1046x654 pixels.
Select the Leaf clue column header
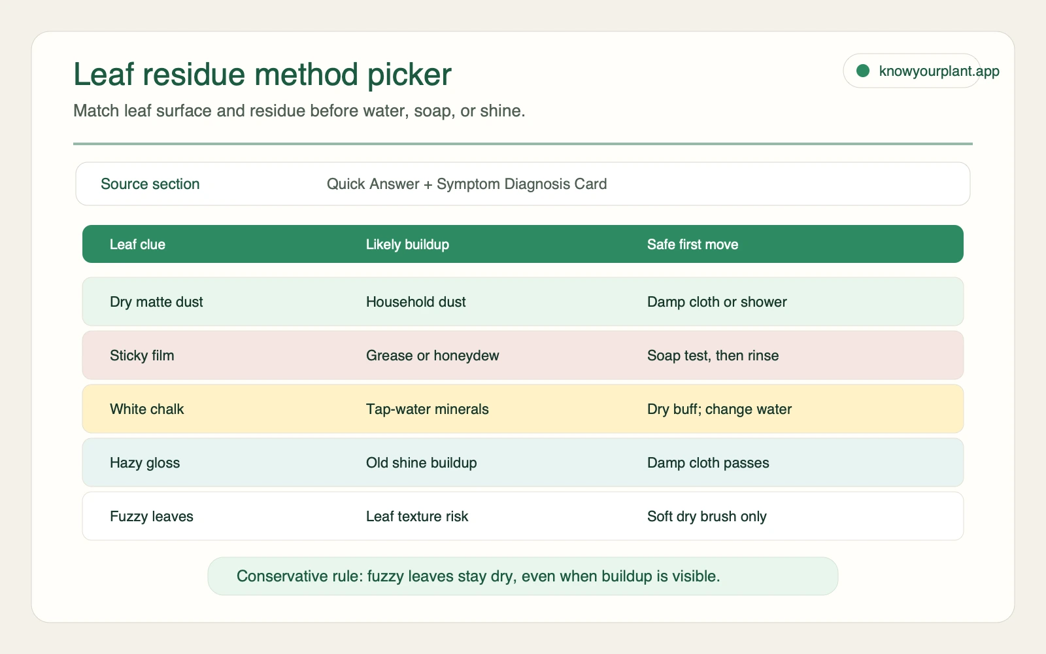(x=137, y=245)
